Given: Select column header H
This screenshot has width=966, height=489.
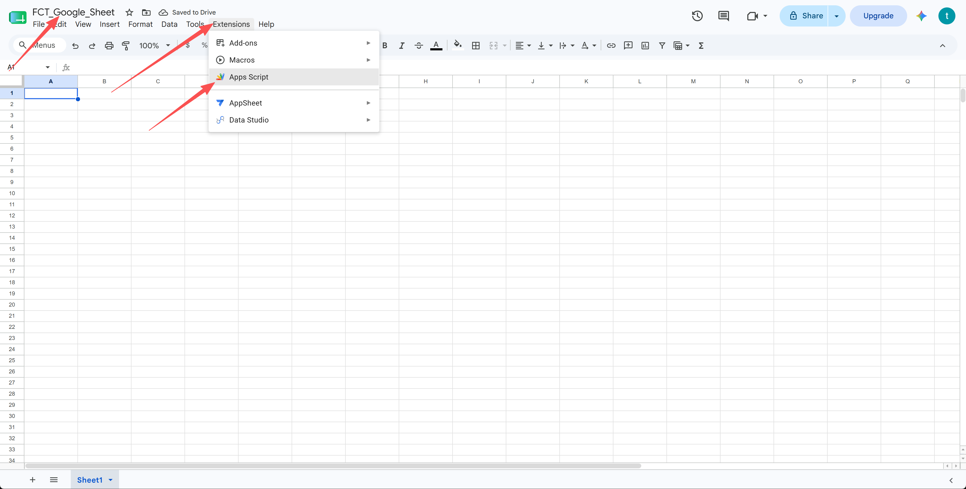Looking at the screenshot, I should (426, 81).
